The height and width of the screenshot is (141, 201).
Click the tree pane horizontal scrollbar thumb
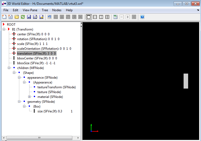pyautogui.click(x=39, y=138)
